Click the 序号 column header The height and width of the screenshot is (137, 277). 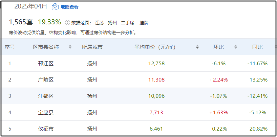click(10, 47)
